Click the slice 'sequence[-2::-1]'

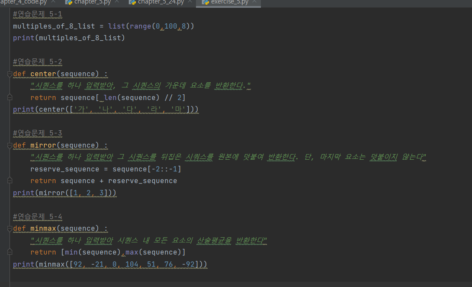click(147, 169)
